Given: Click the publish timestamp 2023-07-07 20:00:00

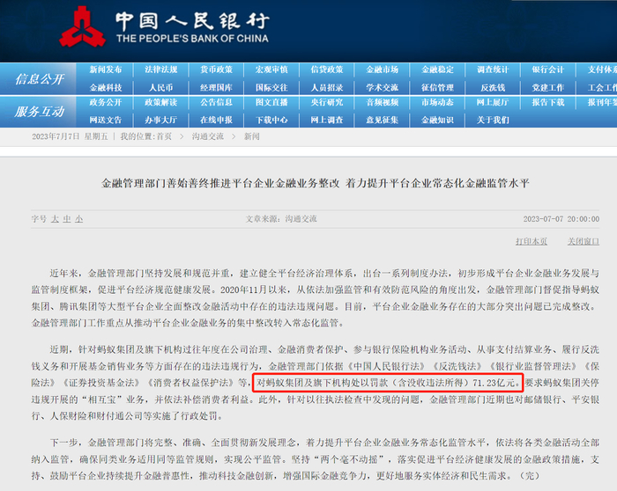Looking at the screenshot, I should (x=561, y=219).
